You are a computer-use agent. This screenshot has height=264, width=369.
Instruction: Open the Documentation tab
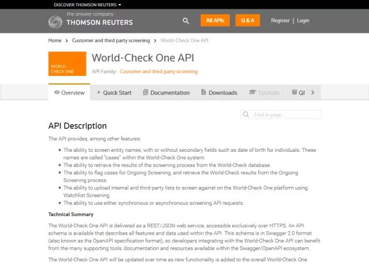(166, 93)
